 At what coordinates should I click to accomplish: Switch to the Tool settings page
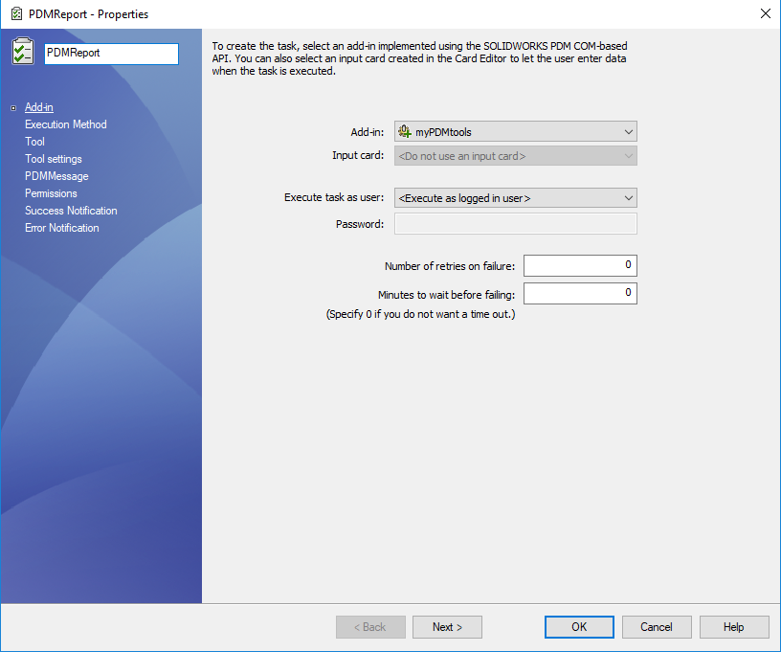pyautogui.click(x=54, y=159)
